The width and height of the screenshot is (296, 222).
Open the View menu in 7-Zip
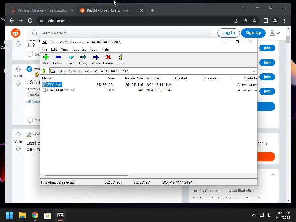[x=64, y=49]
